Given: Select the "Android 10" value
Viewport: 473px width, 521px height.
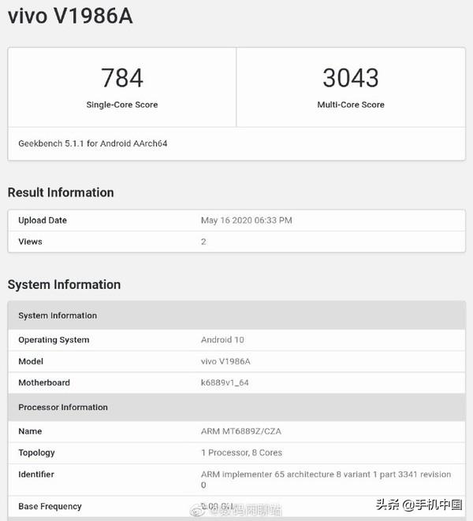Looking at the screenshot, I should click(222, 340).
